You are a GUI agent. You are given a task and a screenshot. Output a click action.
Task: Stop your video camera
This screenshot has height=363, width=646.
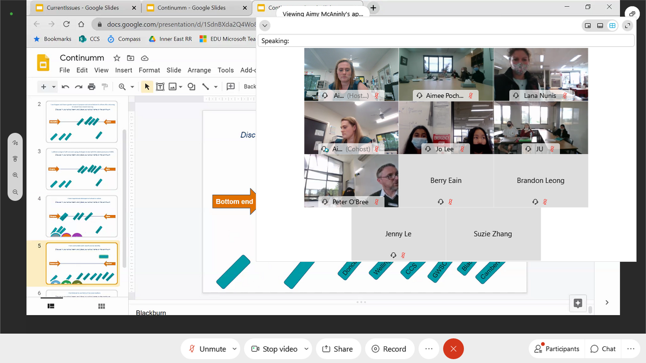click(x=274, y=349)
